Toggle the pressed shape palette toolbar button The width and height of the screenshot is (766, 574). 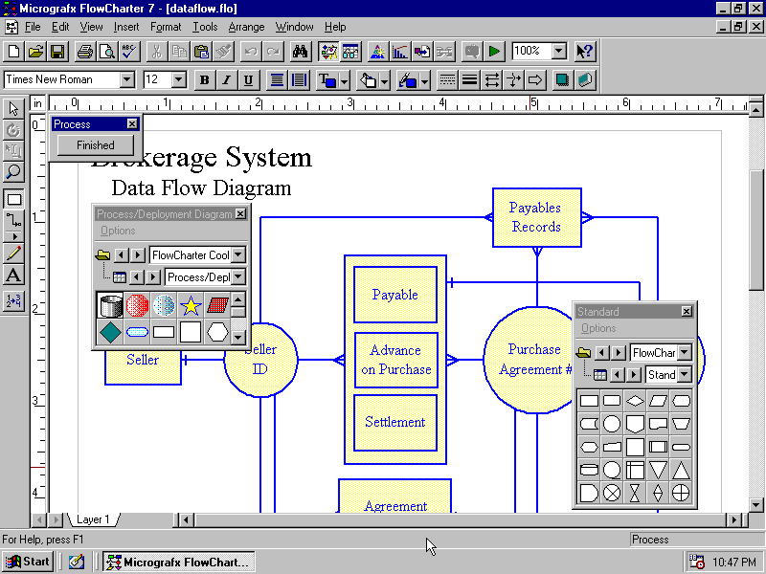(328, 52)
